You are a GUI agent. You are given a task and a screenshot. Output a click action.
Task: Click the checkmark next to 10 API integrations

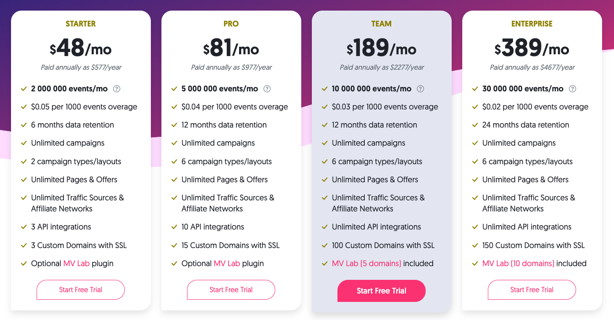point(175,227)
